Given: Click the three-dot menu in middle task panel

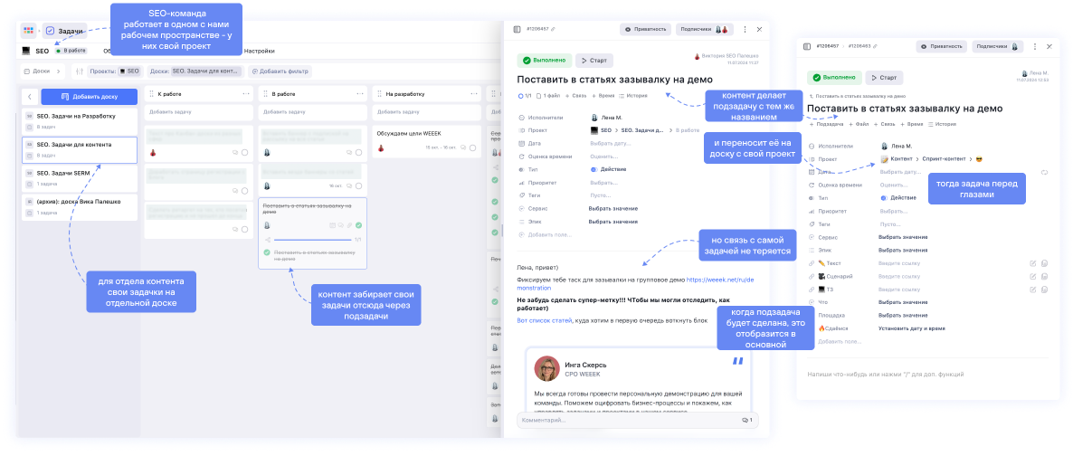Looking at the screenshot, I should click(x=745, y=29).
